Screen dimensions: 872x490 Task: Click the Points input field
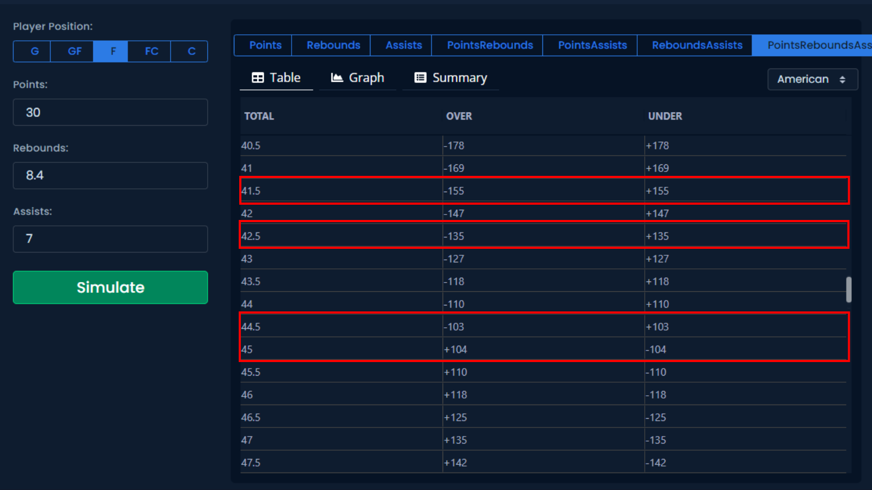pos(110,112)
